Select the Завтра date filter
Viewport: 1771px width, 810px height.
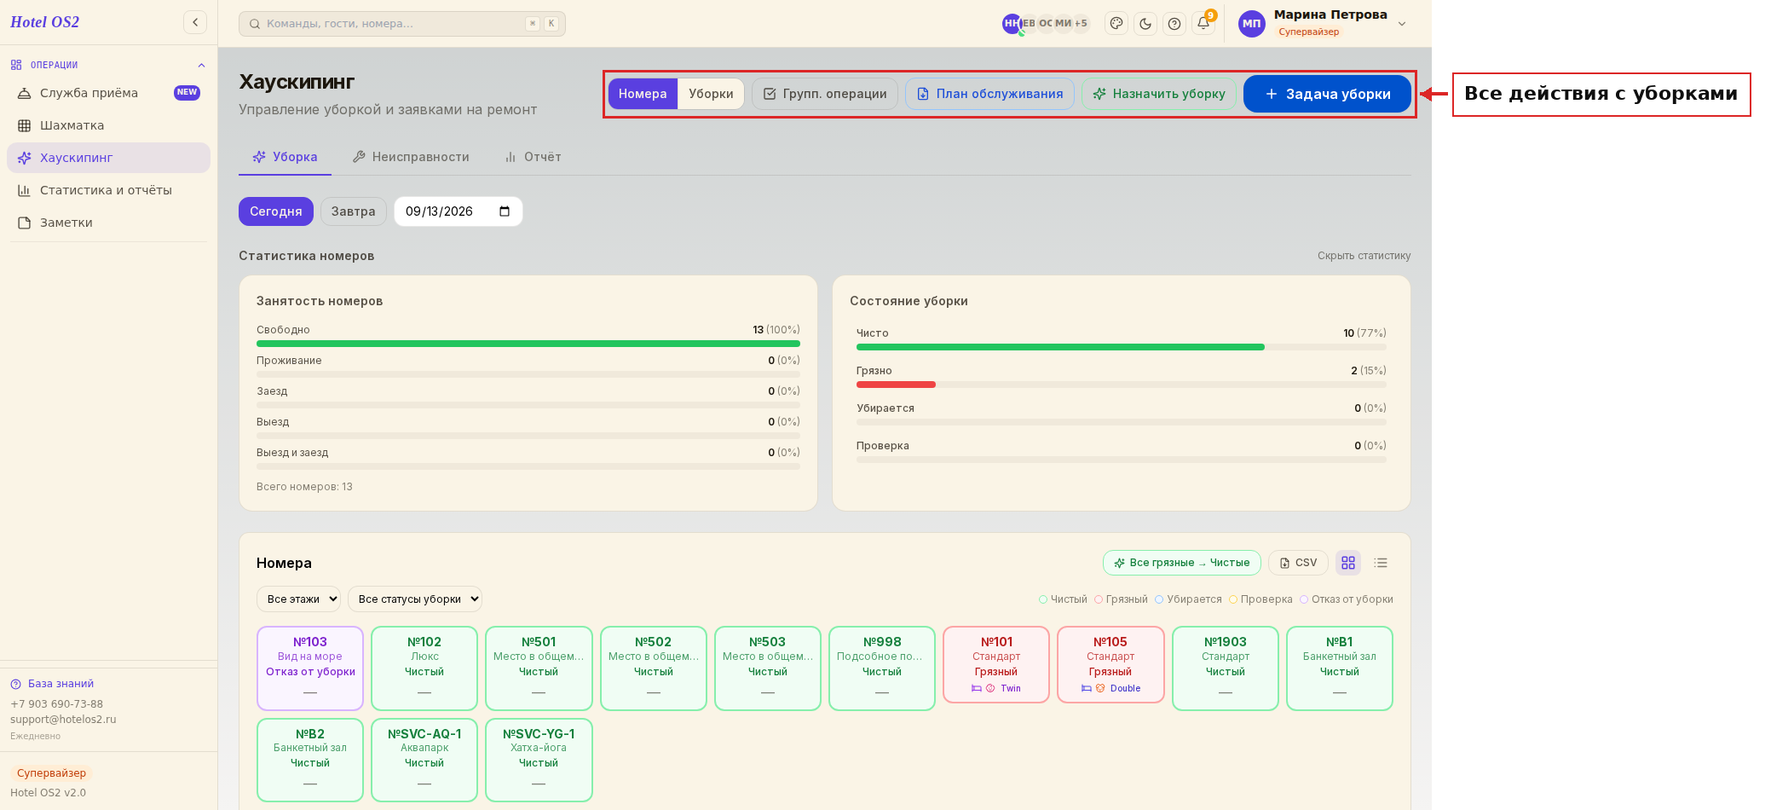point(353,211)
